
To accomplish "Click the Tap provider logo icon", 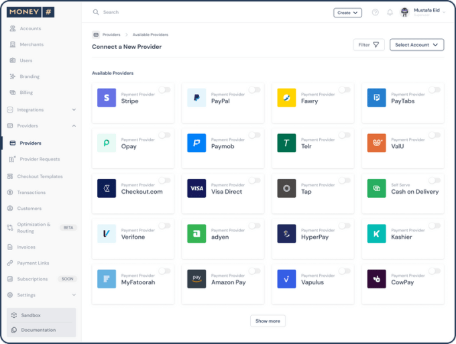I will pyautogui.click(x=286, y=188).
